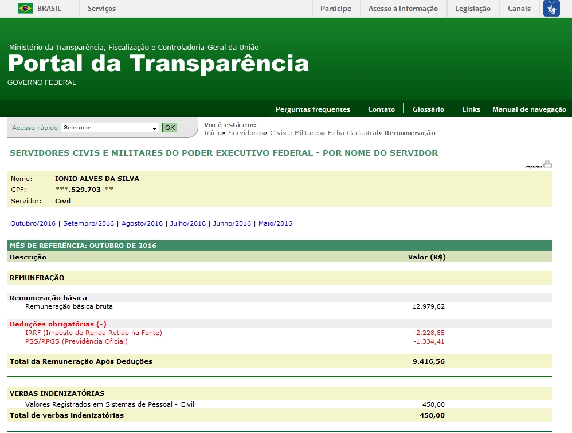Viewport: 572px width, 433px height.
Task: Click the Portal da Transparência title
Action: point(158,63)
